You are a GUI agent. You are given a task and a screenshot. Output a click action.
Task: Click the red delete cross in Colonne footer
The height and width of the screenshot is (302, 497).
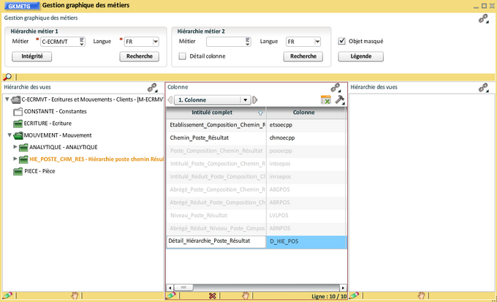point(212,295)
